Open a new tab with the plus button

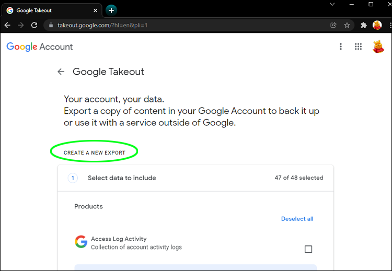111,10
